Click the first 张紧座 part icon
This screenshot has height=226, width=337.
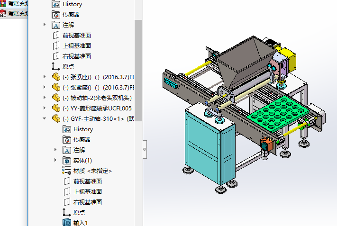pyautogui.click(x=56, y=77)
